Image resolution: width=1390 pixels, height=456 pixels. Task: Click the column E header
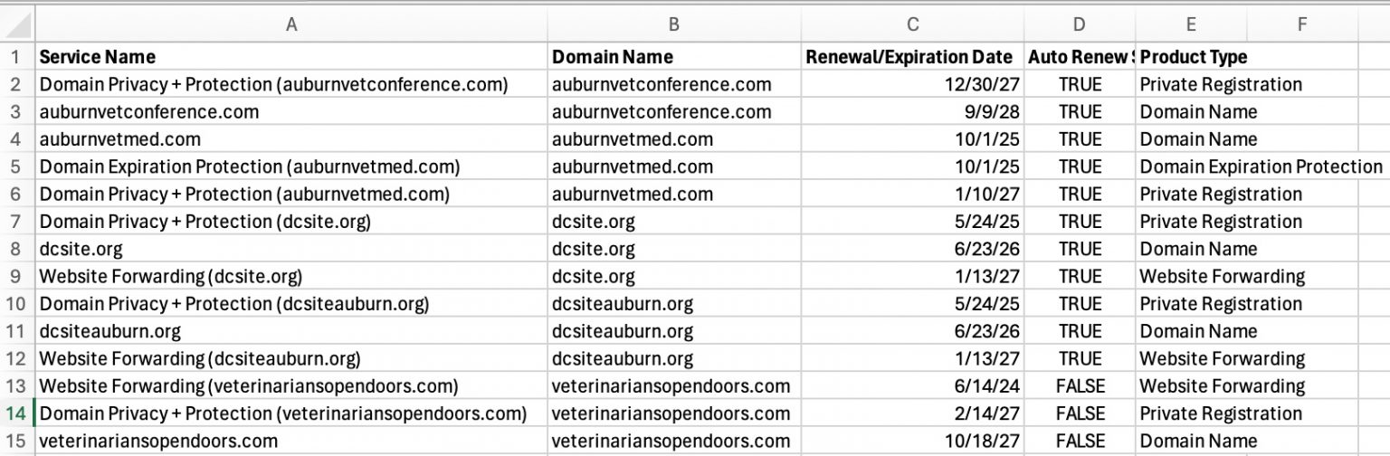click(1191, 24)
